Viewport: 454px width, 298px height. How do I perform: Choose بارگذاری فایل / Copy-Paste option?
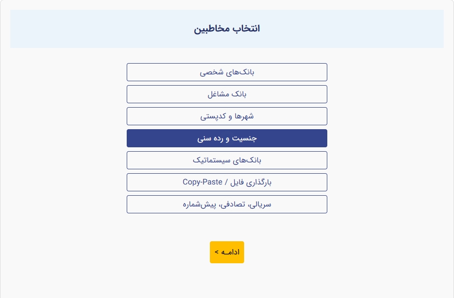tap(227, 182)
